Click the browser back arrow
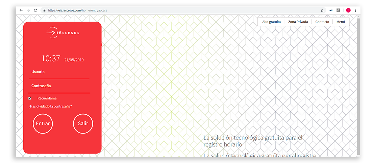Image resolution: width=373 pixels, height=163 pixels. (21, 10)
